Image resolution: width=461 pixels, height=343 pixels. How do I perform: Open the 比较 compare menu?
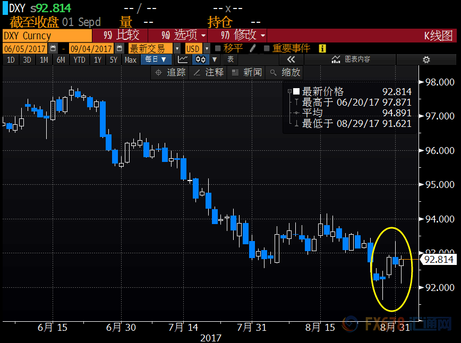click(122, 36)
